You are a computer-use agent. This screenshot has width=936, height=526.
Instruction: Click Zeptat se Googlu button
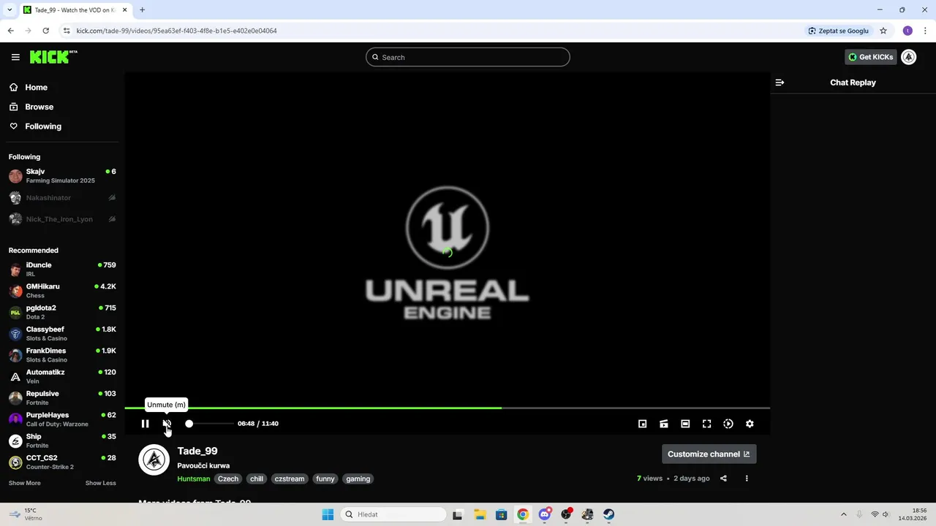pos(839,31)
